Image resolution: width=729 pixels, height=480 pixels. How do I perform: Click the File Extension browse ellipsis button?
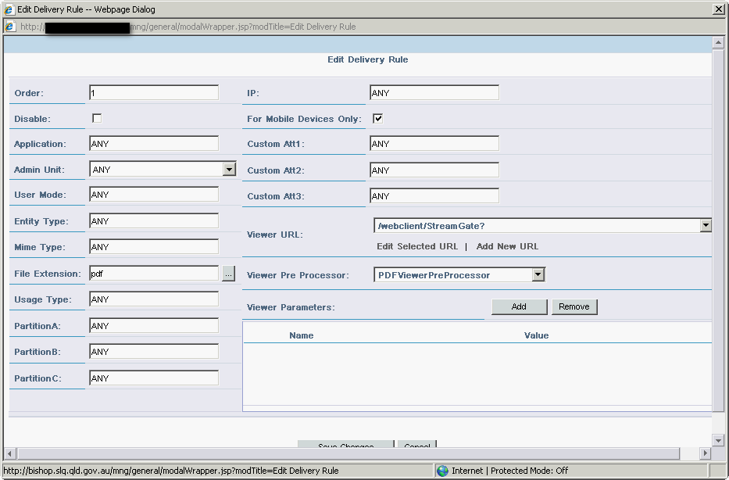coord(228,274)
